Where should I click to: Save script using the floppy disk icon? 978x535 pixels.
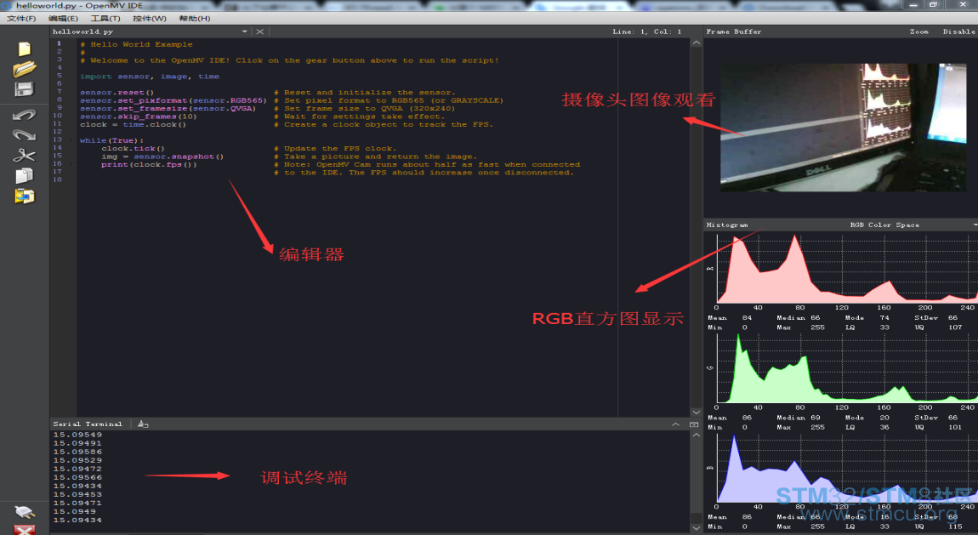24,89
